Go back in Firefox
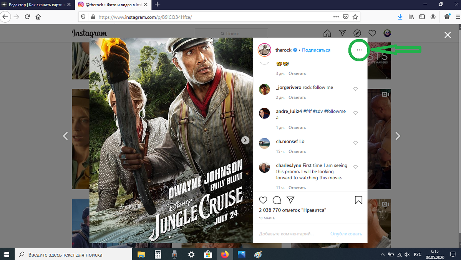This screenshot has height=260, width=461. click(5, 17)
